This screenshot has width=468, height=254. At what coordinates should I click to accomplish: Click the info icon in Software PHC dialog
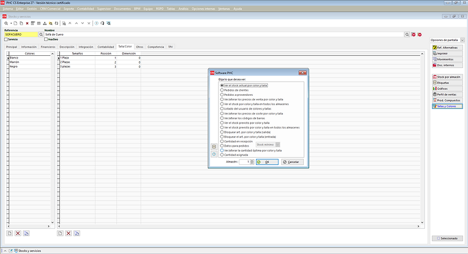click(213, 154)
